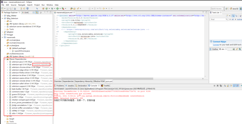
Task: Toggle Scroll Lock in console toolbar
Action: (228, 86)
